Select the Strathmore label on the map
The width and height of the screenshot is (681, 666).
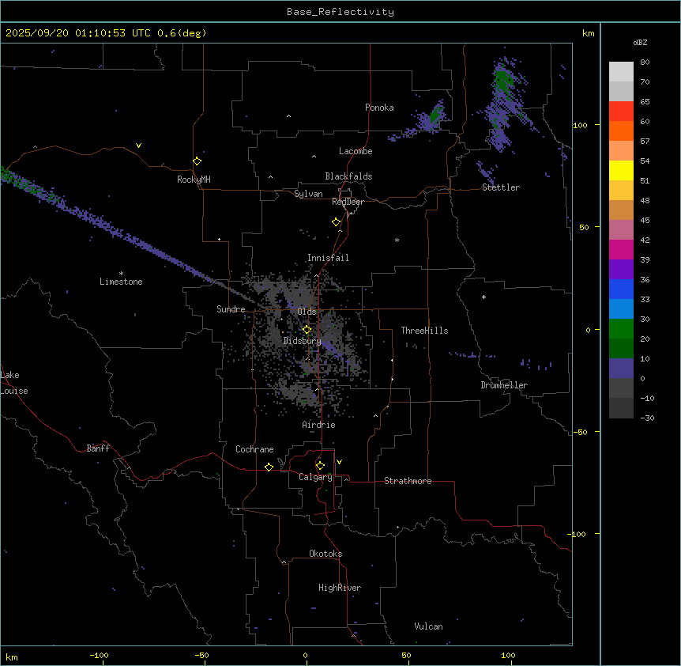click(408, 481)
